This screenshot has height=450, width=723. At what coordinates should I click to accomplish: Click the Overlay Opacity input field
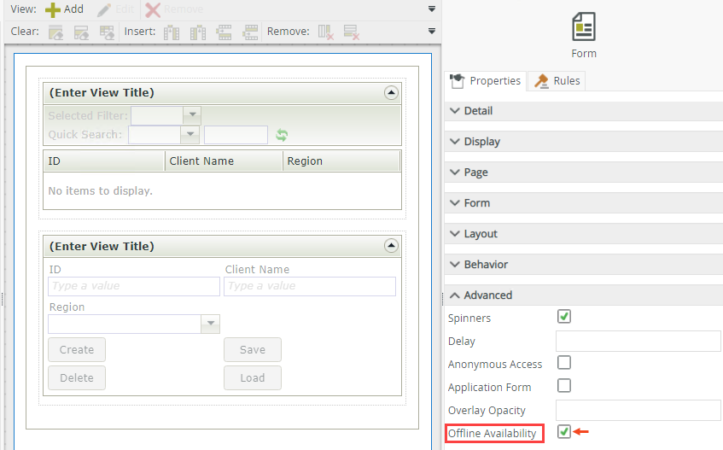coord(638,411)
